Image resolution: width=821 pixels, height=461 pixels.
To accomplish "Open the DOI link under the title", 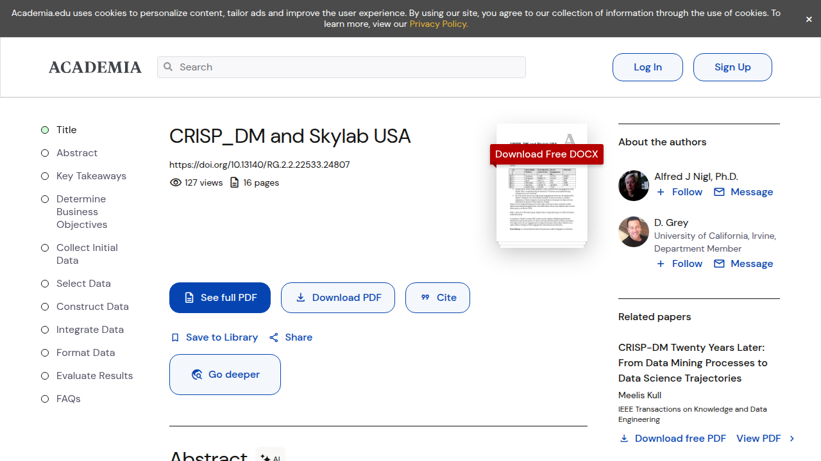I will (x=259, y=165).
